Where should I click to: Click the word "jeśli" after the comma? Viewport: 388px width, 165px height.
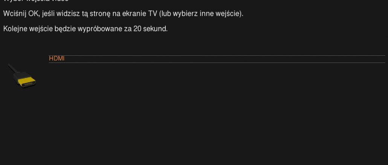tap(48, 14)
